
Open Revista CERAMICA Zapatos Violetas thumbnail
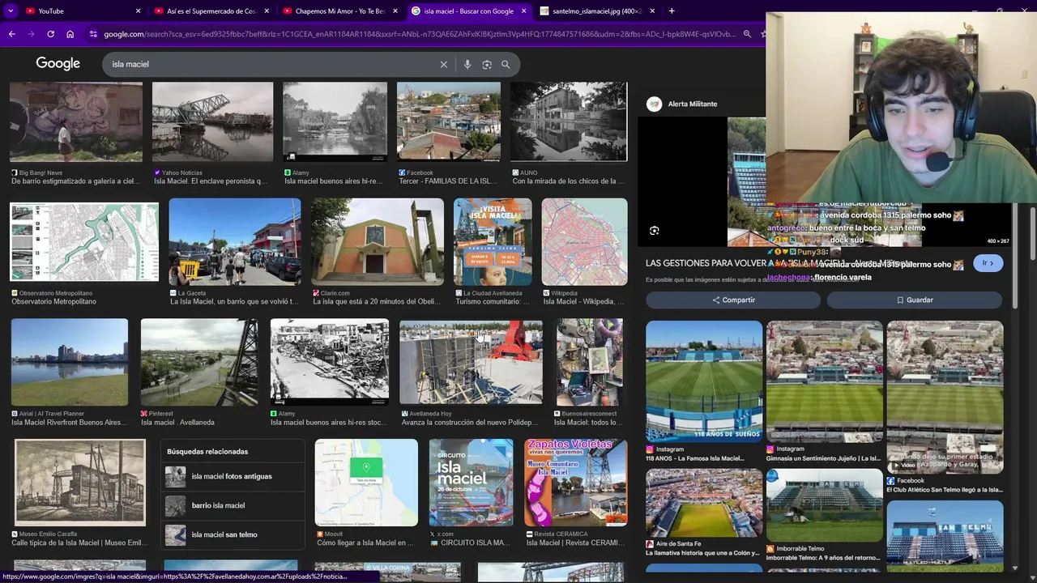click(575, 483)
